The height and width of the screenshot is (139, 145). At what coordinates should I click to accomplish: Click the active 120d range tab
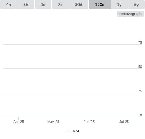(100, 5)
